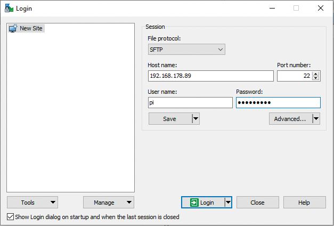Focus the Port number field
This screenshot has height=226, width=334.
tap(295, 76)
